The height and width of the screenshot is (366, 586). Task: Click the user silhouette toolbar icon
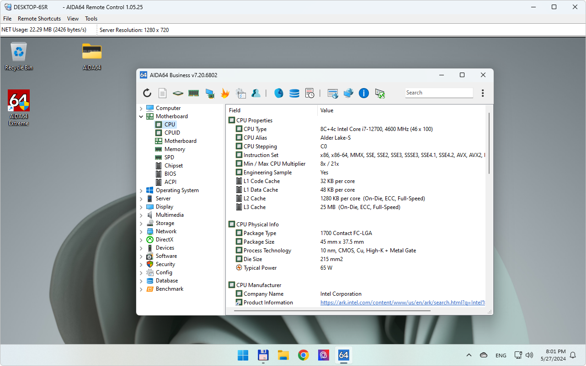tap(256, 93)
